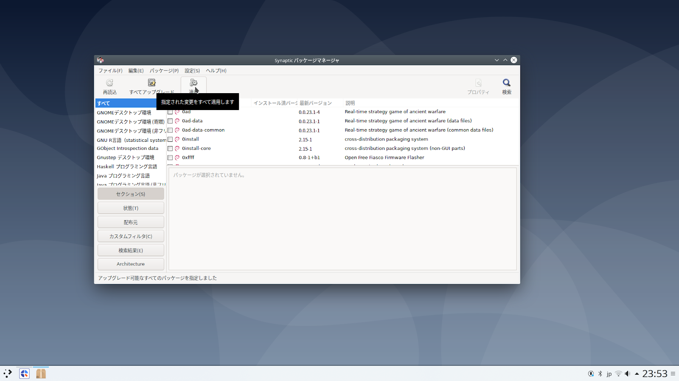Click the 検索 magnifier icon
679x381 pixels.
pos(507,83)
